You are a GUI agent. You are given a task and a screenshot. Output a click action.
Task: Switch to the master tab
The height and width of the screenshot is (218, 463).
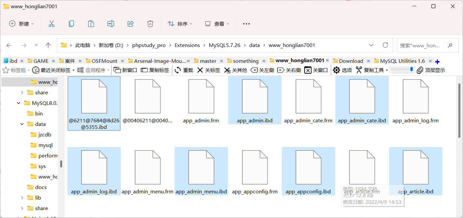(208, 61)
